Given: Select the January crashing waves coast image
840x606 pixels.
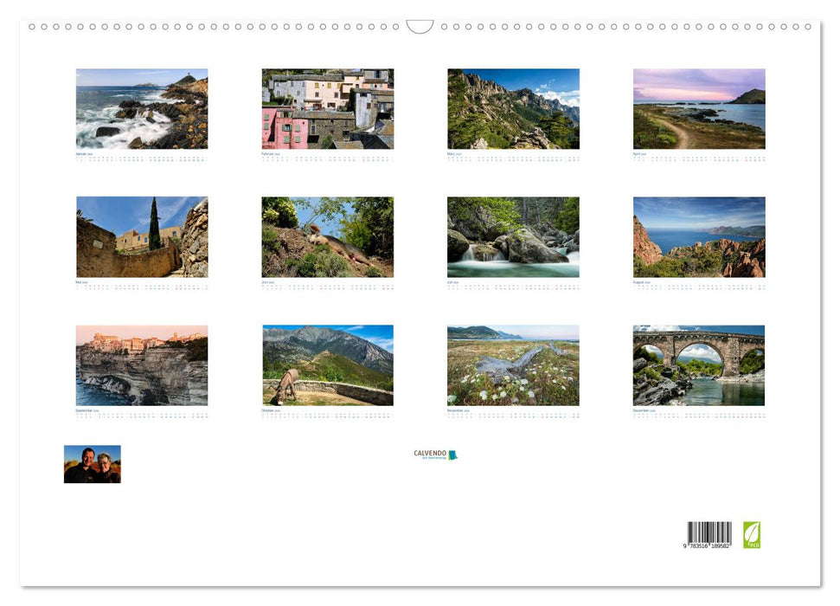Looking at the screenshot, I should (142, 109).
